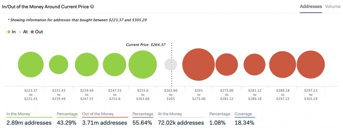The width and height of the screenshot is (343, 135).
Task: Click the gray At the Money bubble
Action: [171, 64]
